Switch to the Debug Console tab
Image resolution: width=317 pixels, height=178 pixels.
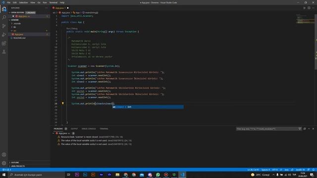coord(89,129)
